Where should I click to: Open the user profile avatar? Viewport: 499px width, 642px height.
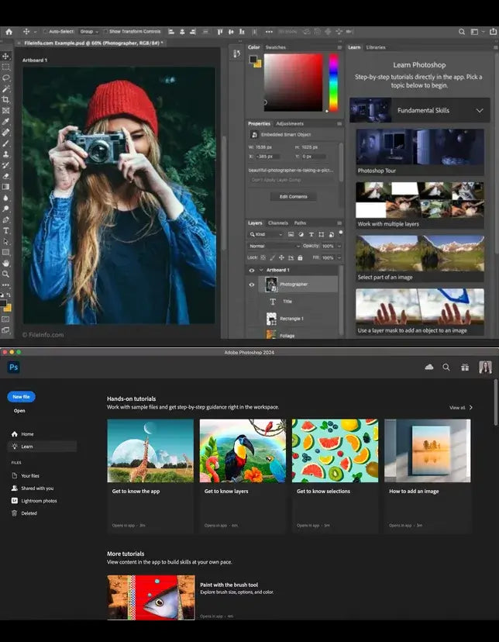485,368
